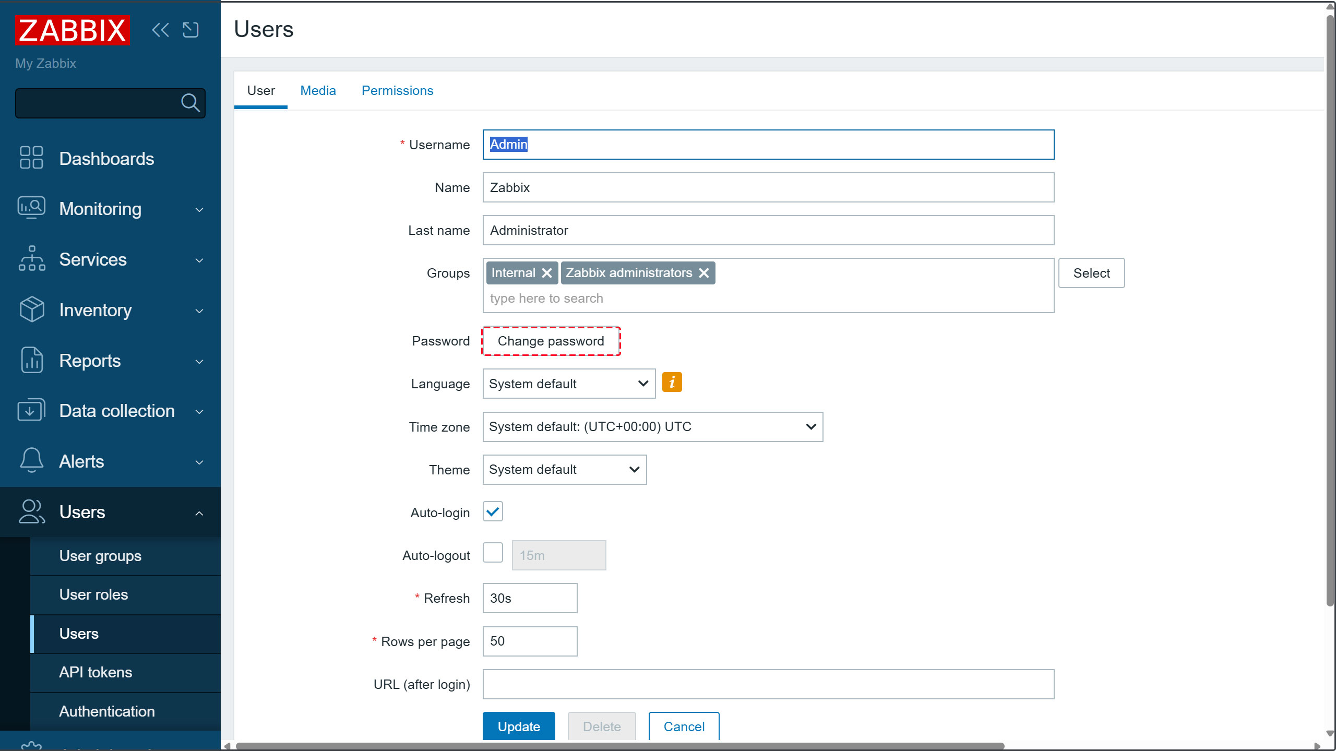Switch to the Media tab

click(x=318, y=91)
